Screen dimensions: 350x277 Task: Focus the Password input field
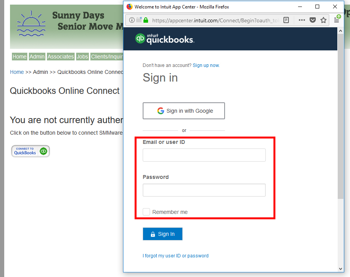204,190
